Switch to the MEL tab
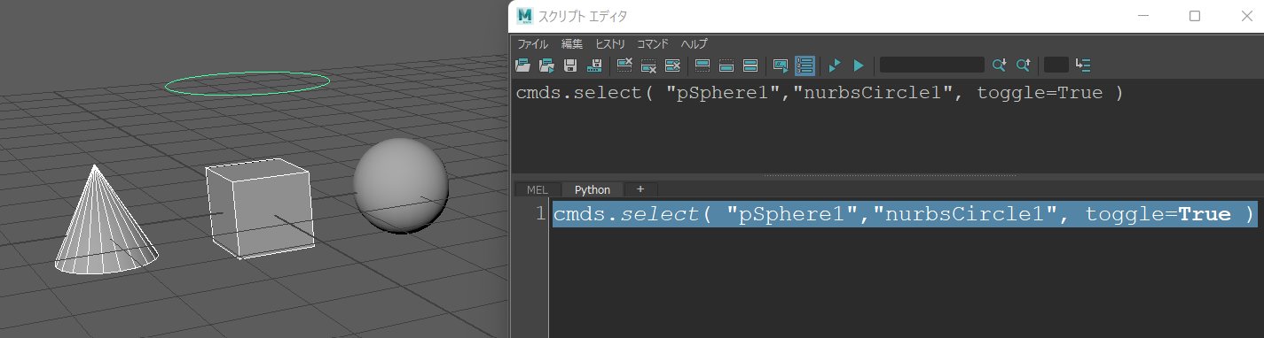Viewport: 1264px width, 338px height. point(538,189)
